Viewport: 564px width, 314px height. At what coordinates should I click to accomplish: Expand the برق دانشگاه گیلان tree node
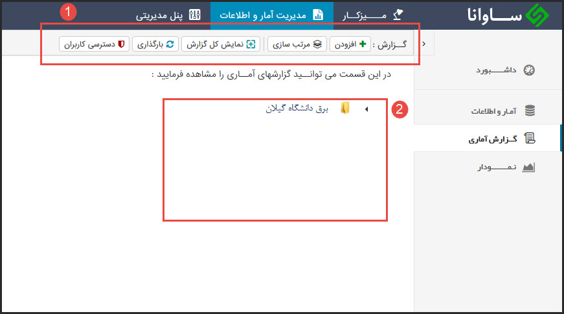point(367,109)
